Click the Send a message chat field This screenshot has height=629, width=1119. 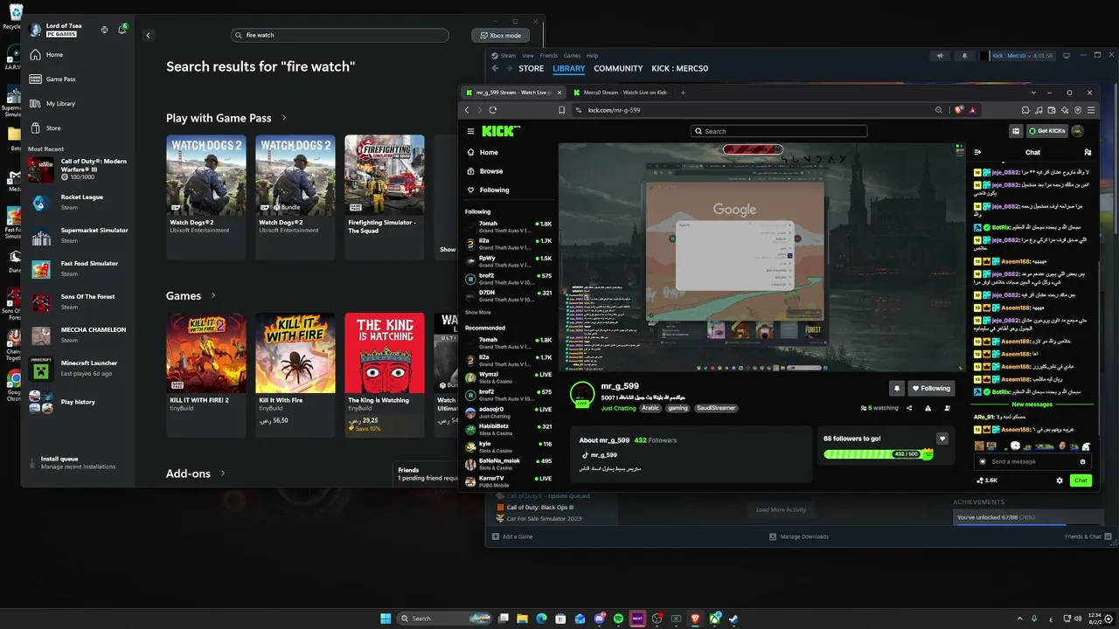point(1032,461)
